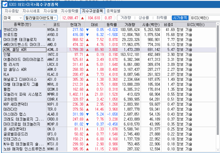
Task: Click the 코드 column header
Action: [57, 25]
